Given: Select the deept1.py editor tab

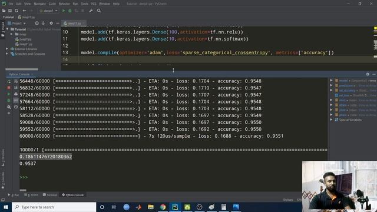Looking at the screenshot, I should 74,24.
